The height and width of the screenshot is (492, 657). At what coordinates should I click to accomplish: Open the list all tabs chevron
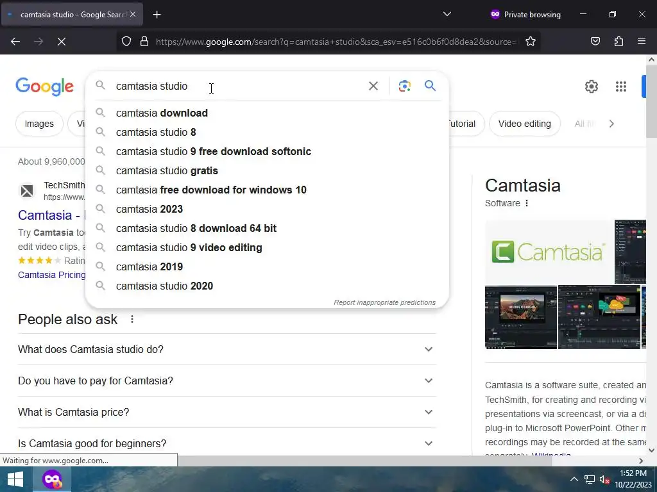tap(447, 14)
